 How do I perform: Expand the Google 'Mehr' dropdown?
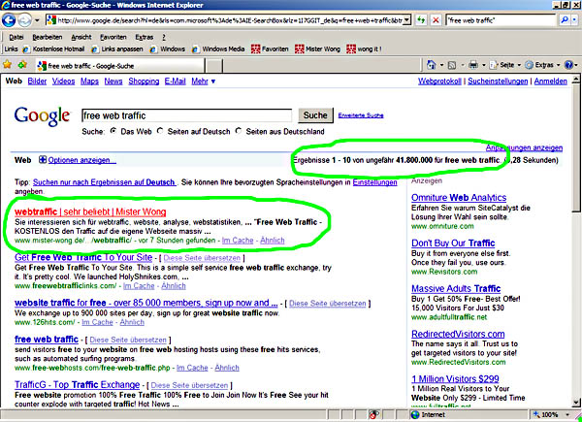pos(202,81)
